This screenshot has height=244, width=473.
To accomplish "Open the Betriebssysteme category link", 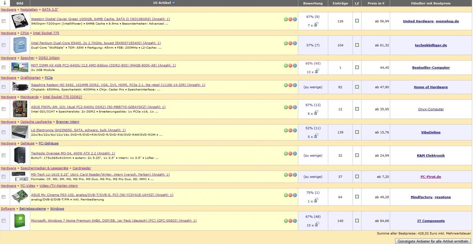I will click(x=33, y=209).
